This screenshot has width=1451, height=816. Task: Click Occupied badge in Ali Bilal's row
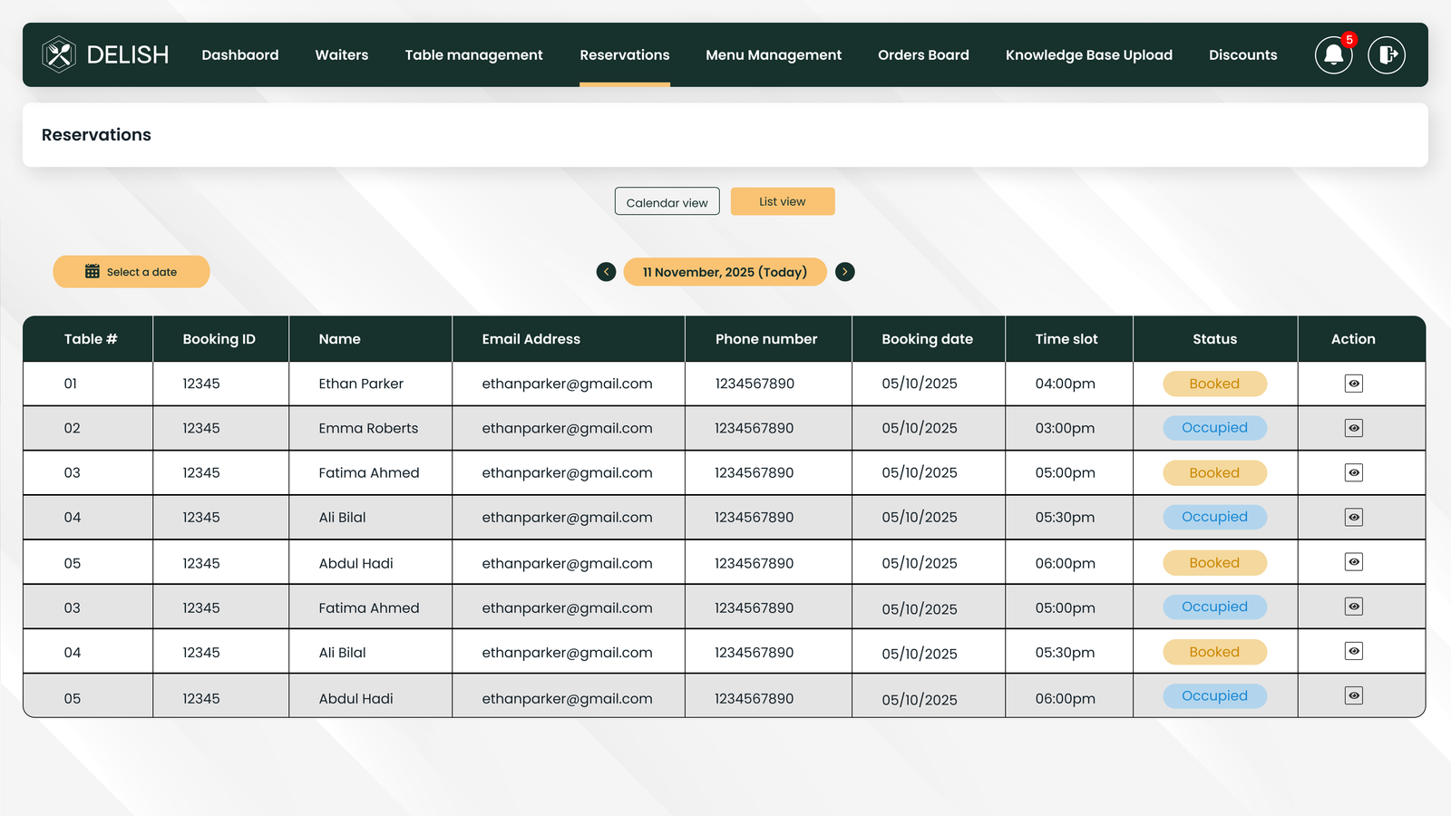click(x=1215, y=517)
